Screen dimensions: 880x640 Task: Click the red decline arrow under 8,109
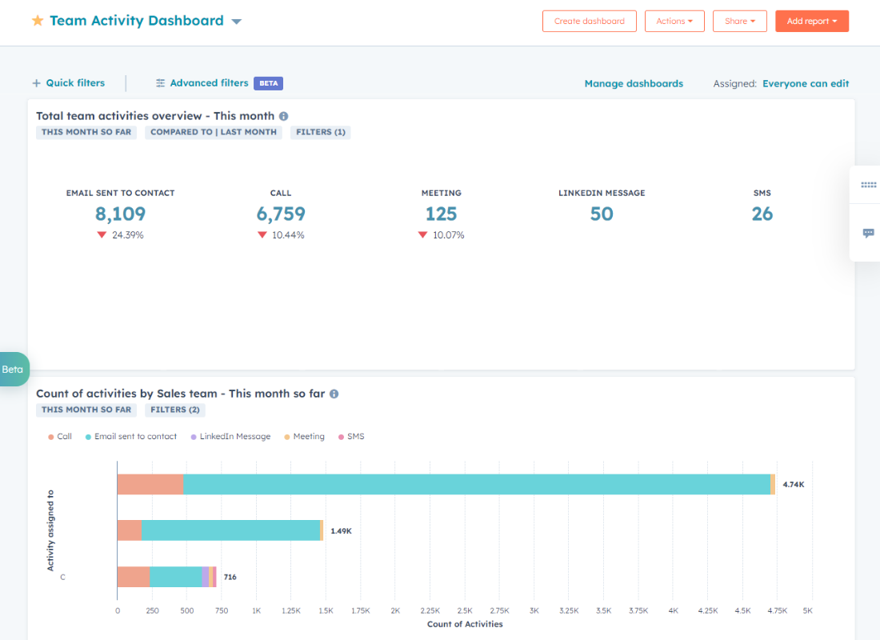point(102,234)
